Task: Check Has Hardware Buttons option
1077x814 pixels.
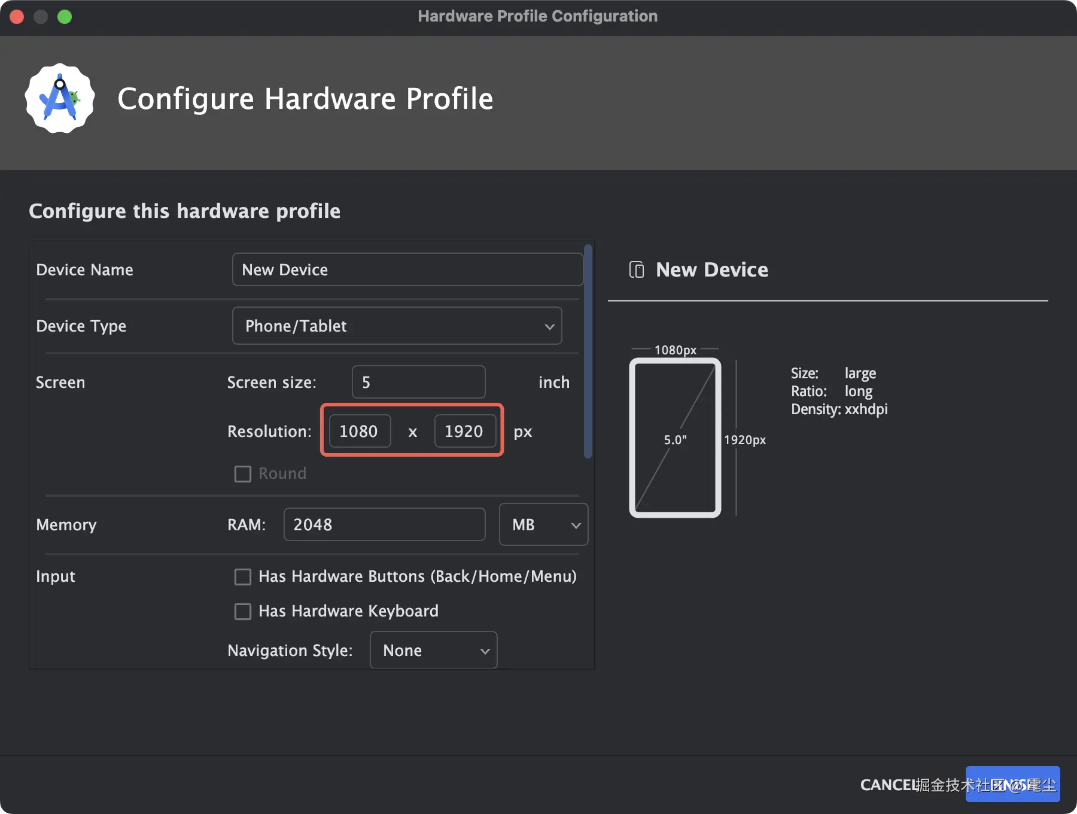Action: pyautogui.click(x=243, y=577)
